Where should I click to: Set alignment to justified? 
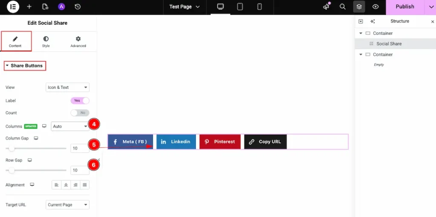pos(85,185)
